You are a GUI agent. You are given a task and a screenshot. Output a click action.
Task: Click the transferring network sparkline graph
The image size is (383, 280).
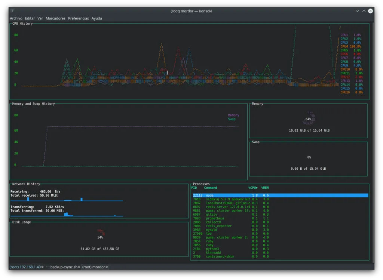[x=67, y=214]
